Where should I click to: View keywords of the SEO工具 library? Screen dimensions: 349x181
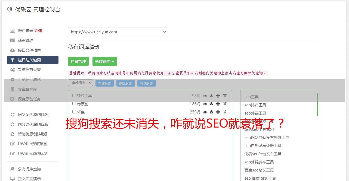205,96
